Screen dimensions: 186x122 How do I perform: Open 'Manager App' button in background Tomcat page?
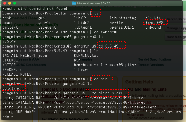(175, 28)
